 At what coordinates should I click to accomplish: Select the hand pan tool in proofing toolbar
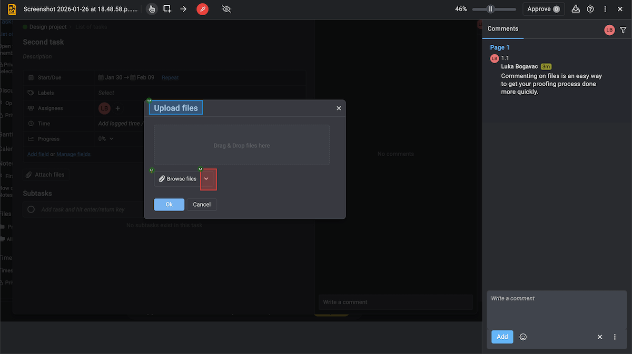[x=152, y=9]
